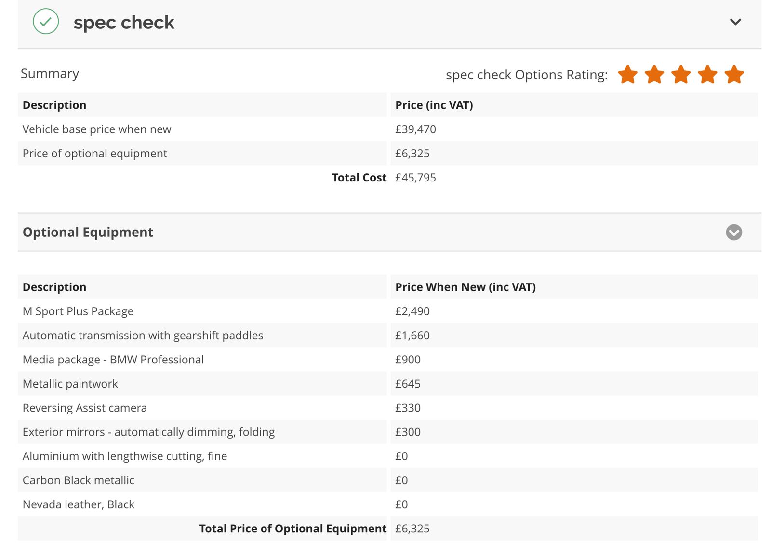Collapse the spec check section chevron
This screenshot has height=556, width=771.
tap(735, 22)
